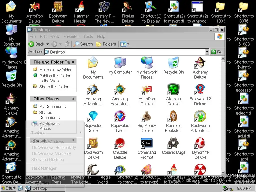Select Bookworm Adventures icon in Desktop window
This screenshot has height=192, width=256.
pyautogui.click(x=200, y=121)
